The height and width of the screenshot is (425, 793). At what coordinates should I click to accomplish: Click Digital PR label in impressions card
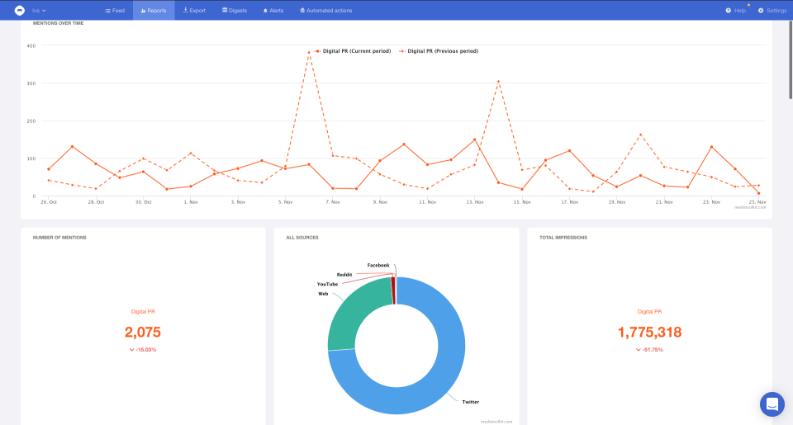coord(650,312)
